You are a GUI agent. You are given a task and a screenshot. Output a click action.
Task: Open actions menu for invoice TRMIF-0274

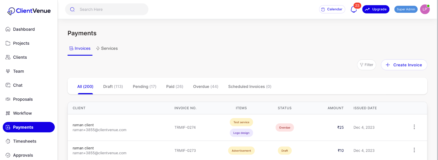pos(414,127)
